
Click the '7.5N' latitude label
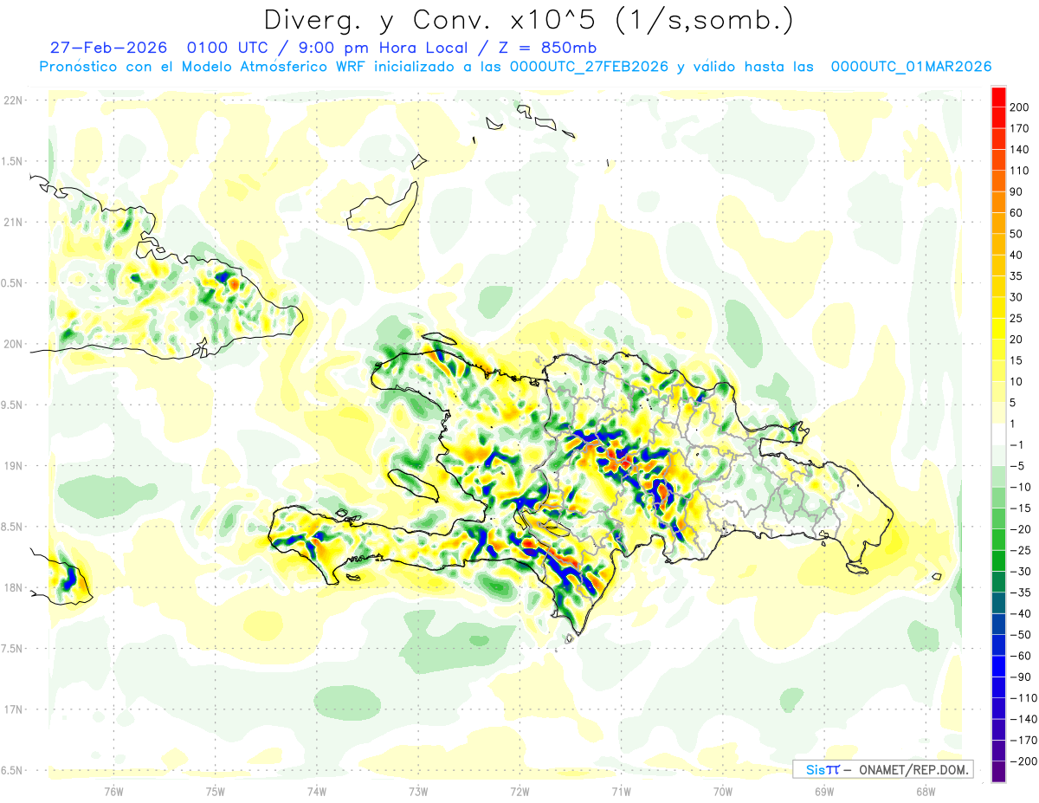tap(12, 649)
